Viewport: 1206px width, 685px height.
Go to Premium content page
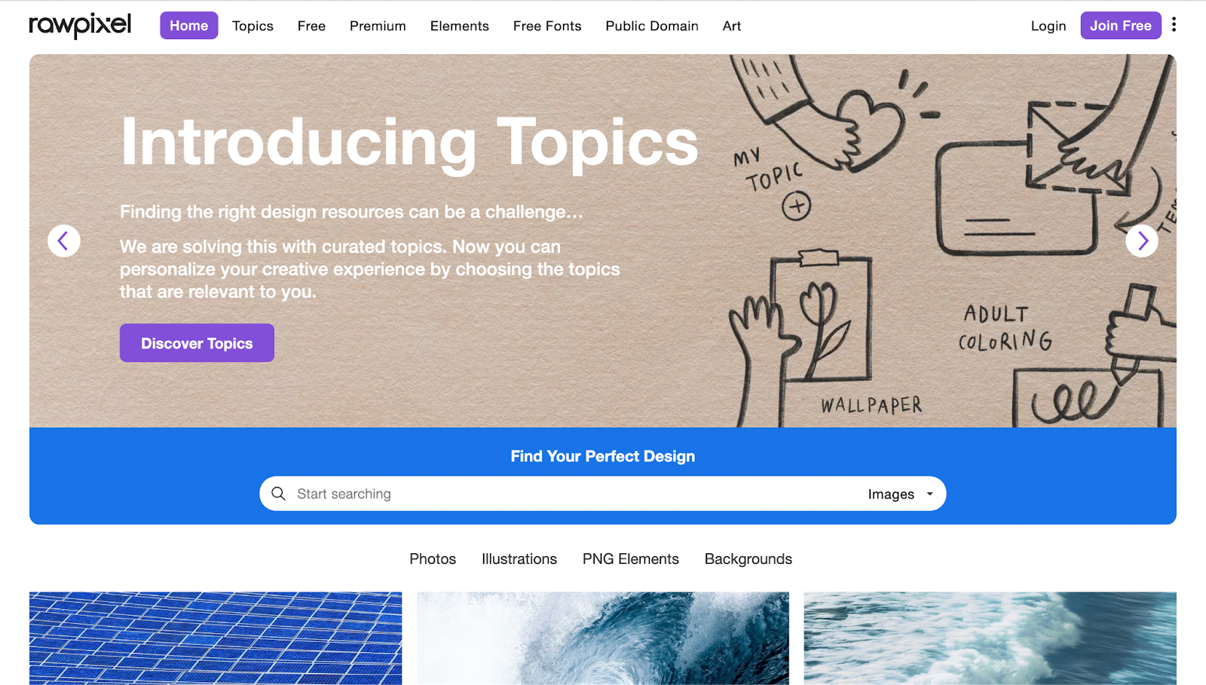pos(378,26)
